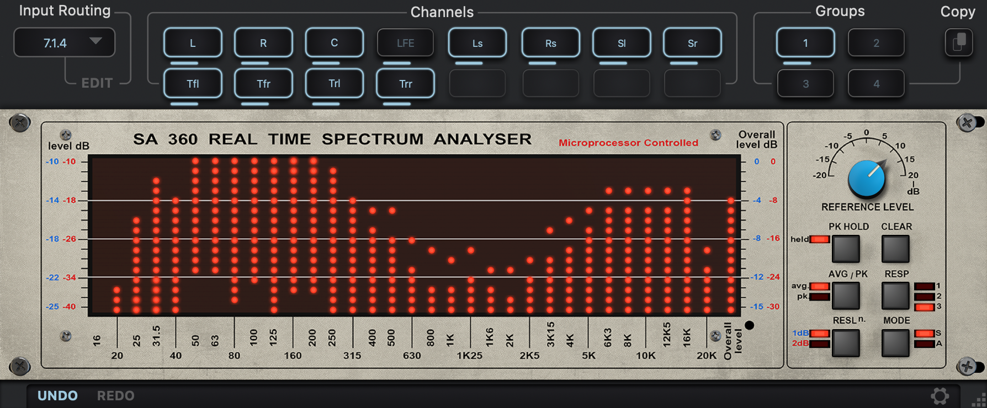Click the Copy settings icon

click(958, 42)
